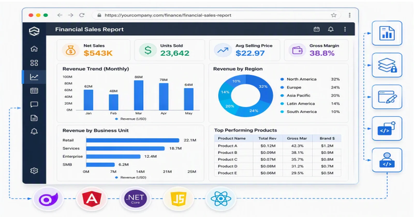The image size is (414, 217).
Task: Click the code embed window tile
Action: [x=387, y=128]
